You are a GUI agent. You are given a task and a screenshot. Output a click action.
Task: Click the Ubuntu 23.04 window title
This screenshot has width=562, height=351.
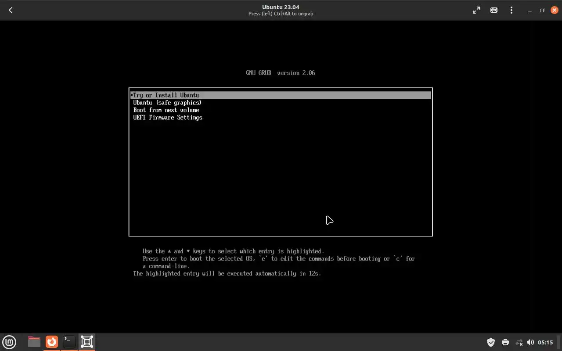(281, 7)
